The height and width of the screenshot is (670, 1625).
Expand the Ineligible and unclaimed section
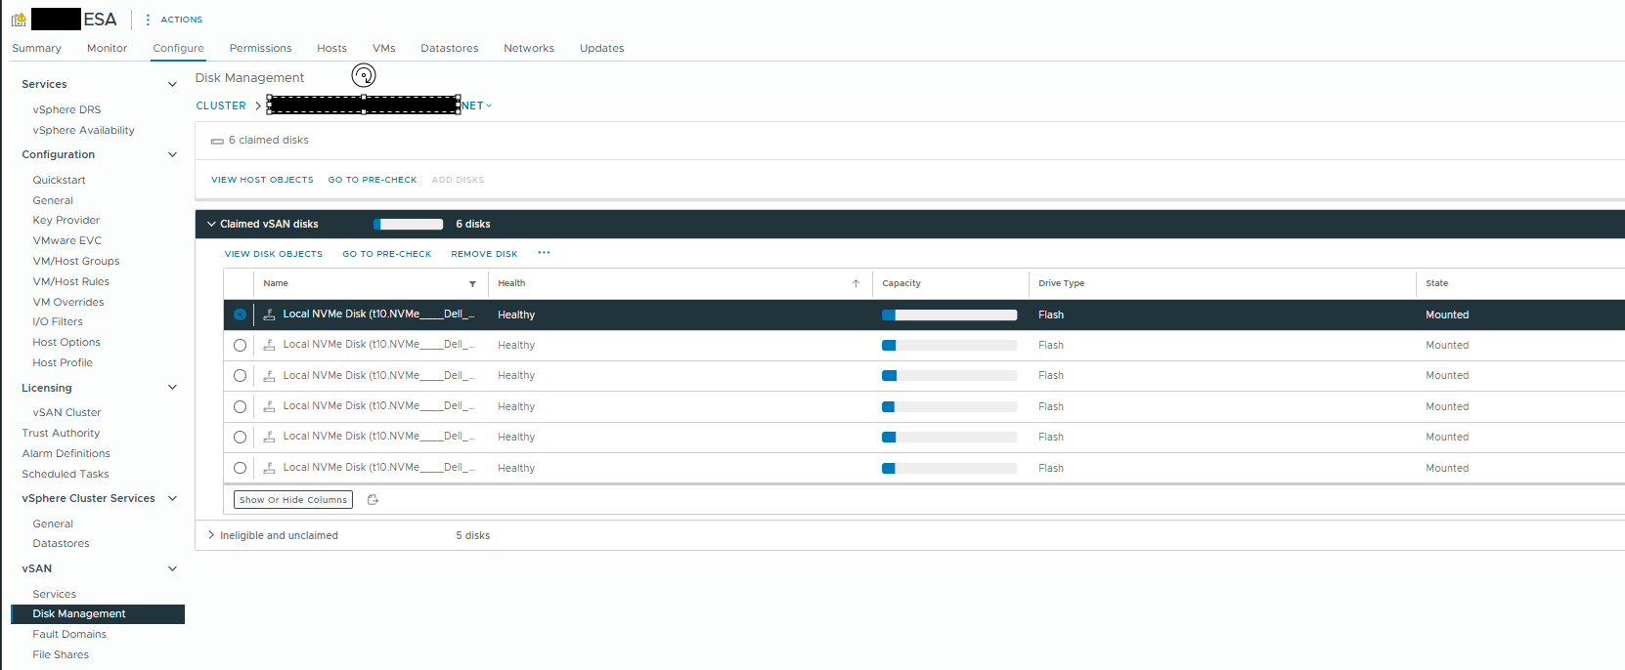(211, 535)
